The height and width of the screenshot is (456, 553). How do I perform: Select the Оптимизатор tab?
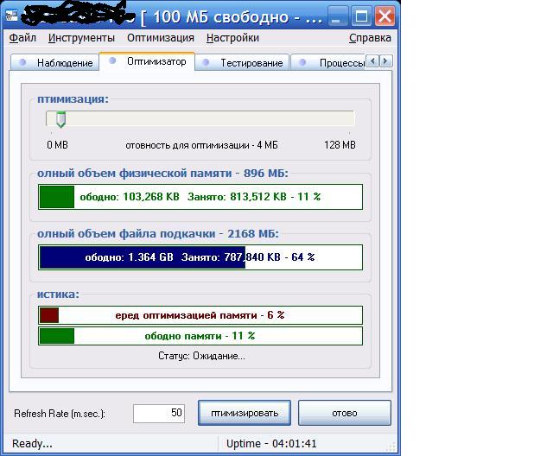pos(148,61)
